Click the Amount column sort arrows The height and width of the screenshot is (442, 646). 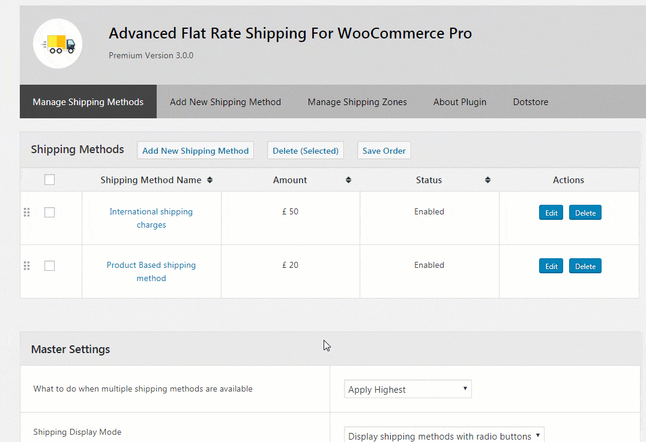click(348, 180)
